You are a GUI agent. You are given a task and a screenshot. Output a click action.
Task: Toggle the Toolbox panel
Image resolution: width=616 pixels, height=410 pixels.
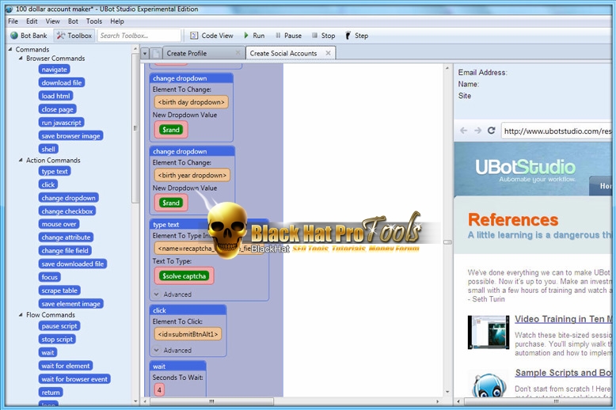tap(74, 36)
